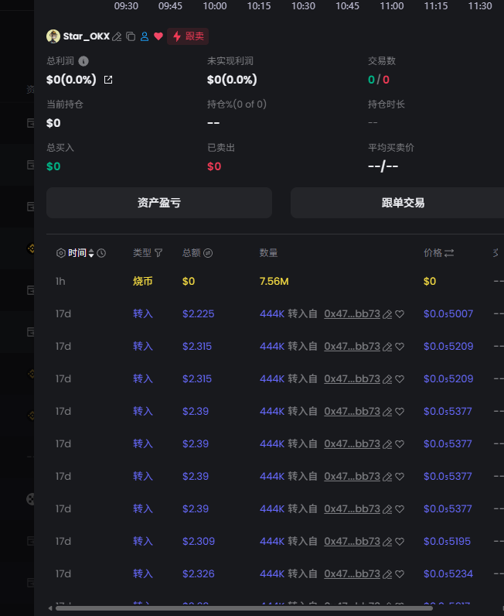Toggle time display clock icon

click(101, 253)
